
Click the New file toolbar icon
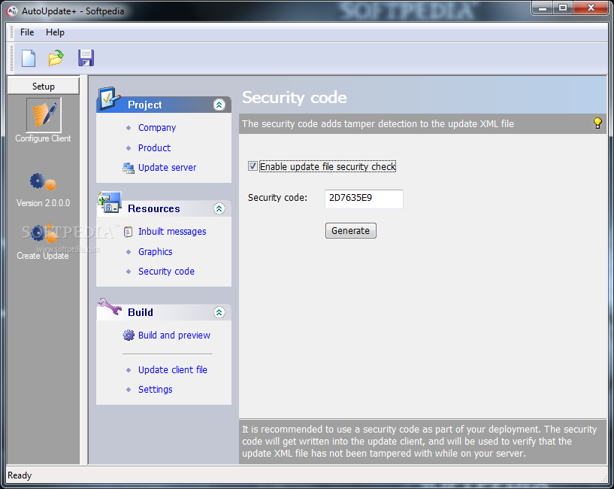coord(29,59)
